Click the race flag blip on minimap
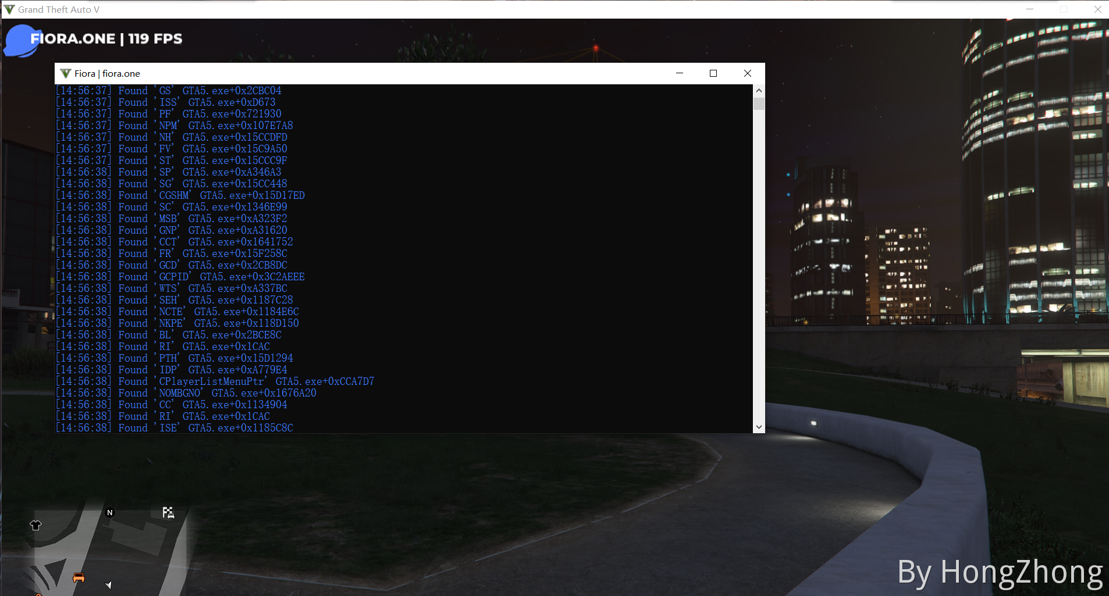1109x596 pixels. pos(168,512)
